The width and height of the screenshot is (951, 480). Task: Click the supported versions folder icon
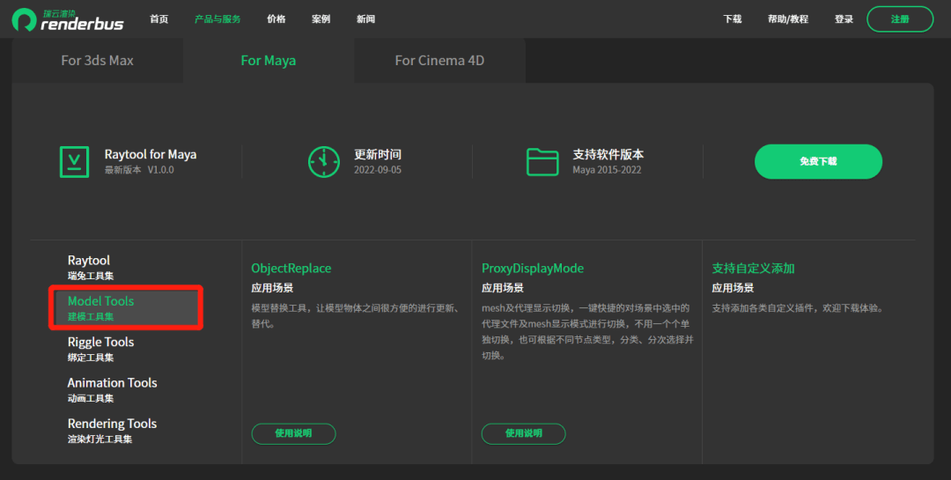coord(542,161)
